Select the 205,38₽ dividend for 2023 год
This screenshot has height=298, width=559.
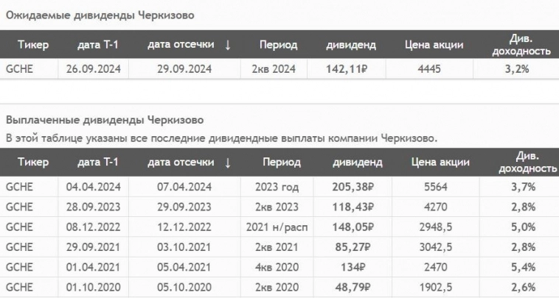point(354,187)
